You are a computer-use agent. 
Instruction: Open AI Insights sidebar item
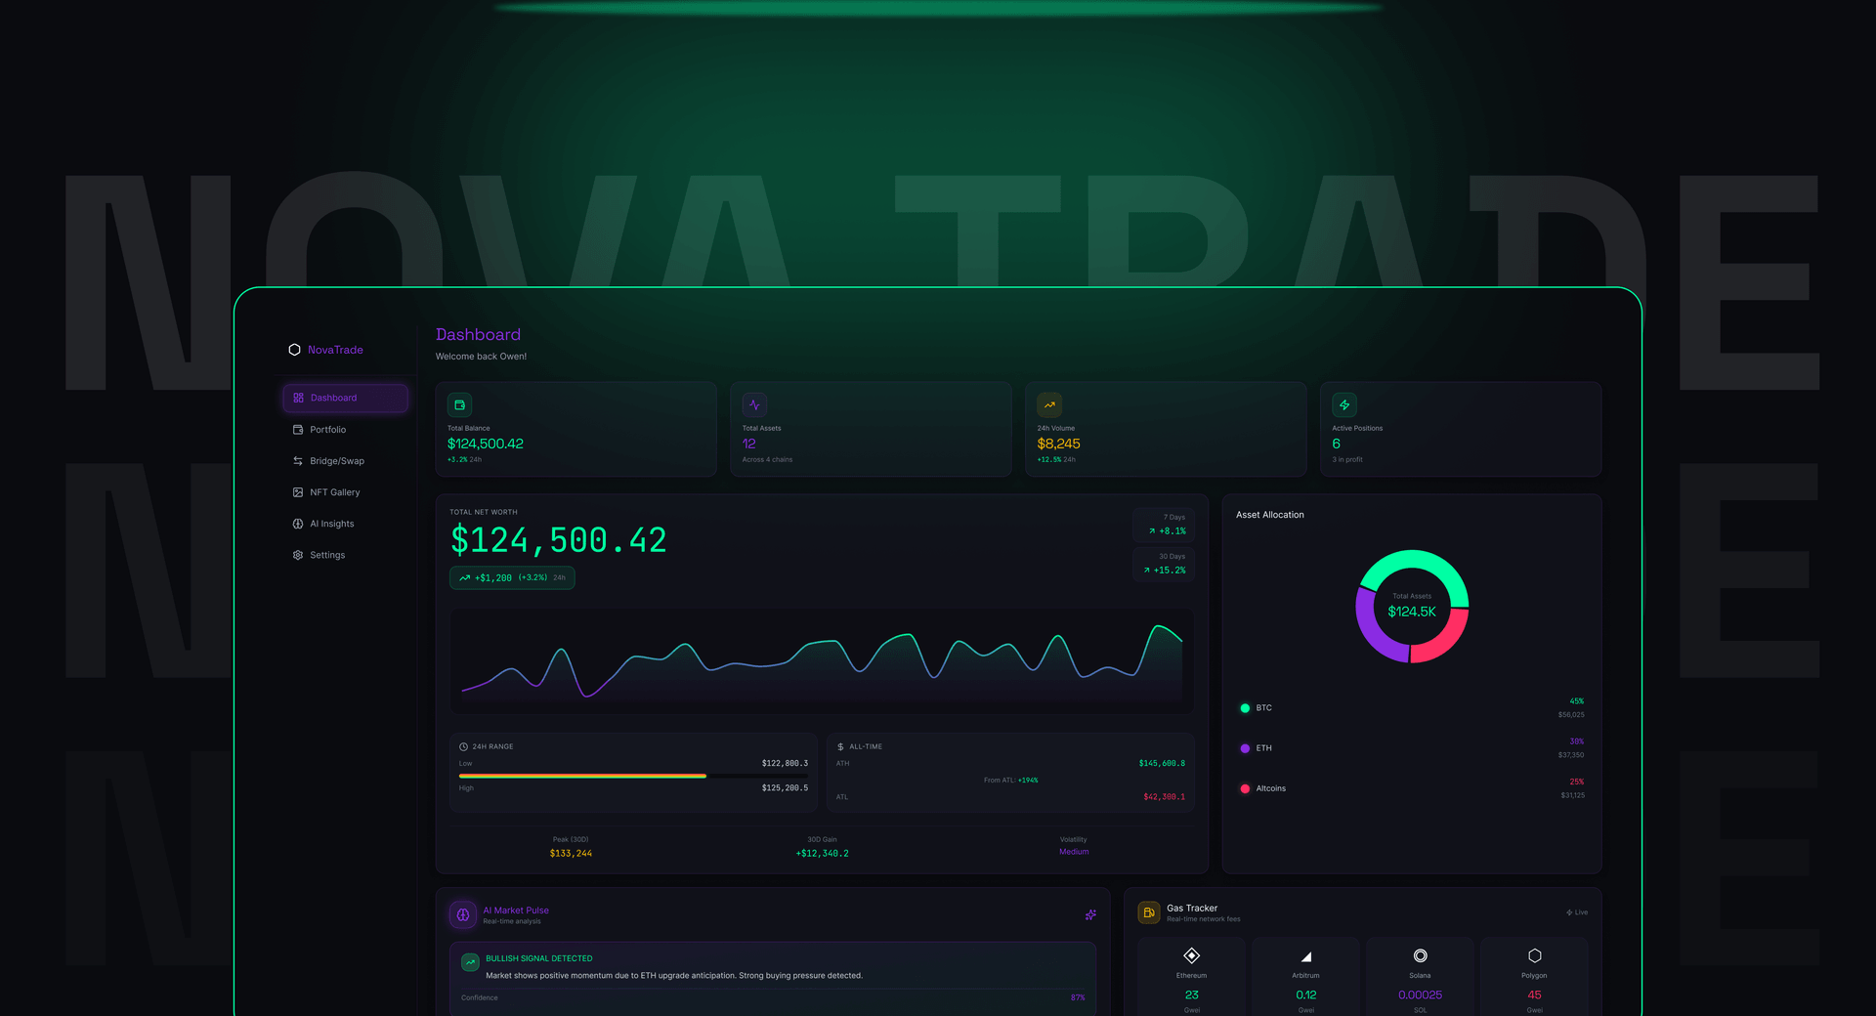point(345,524)
